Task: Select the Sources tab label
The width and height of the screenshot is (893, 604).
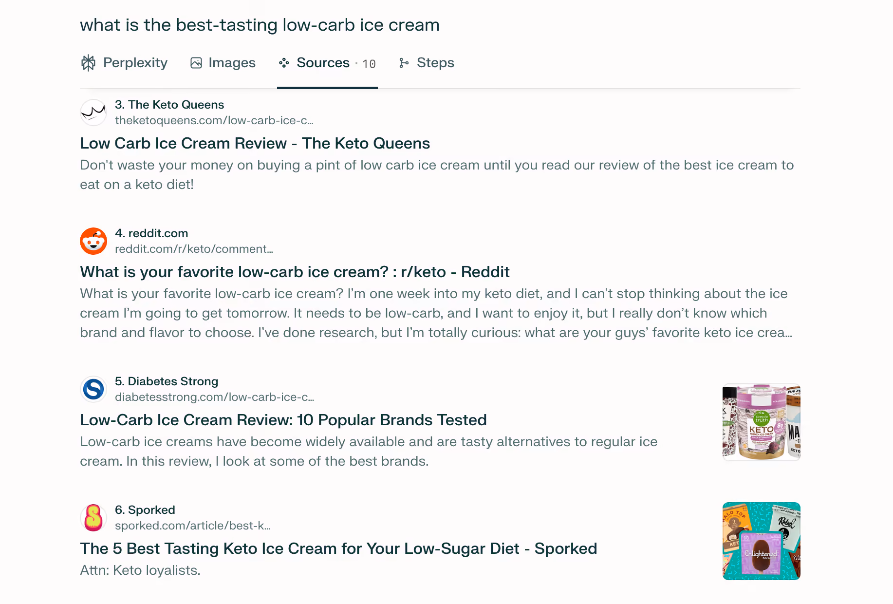Action: point(323,63)
